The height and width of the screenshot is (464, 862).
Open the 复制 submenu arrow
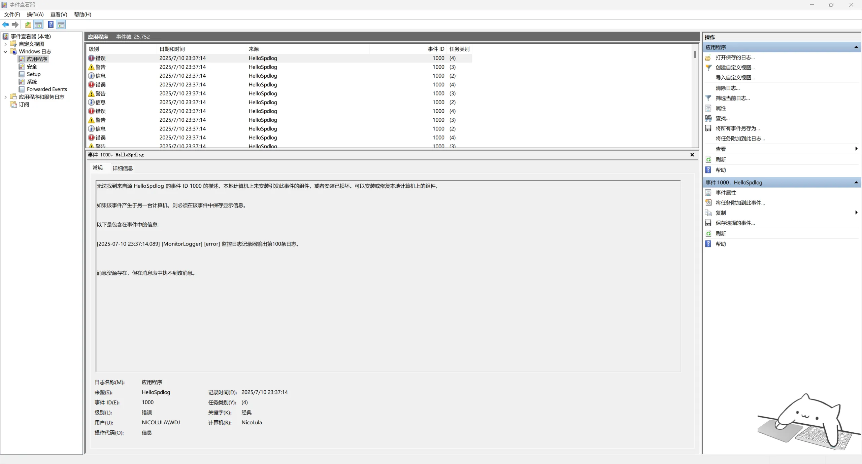pyautogui.click(x=856, y=212)
